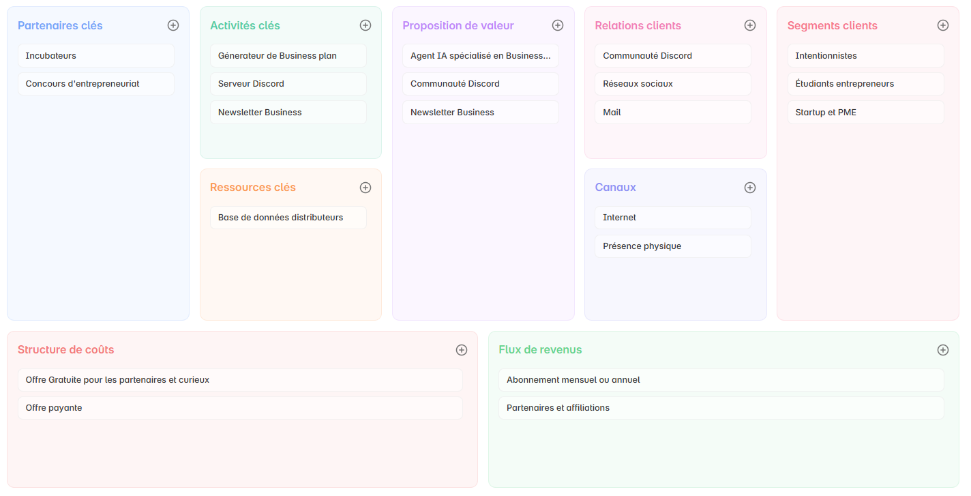
Task: Open Abonnement mensuel ou annuel card
Action: click(721, 380)
